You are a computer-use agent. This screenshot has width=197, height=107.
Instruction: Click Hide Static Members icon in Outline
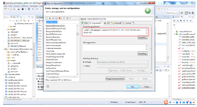[184, 21]
